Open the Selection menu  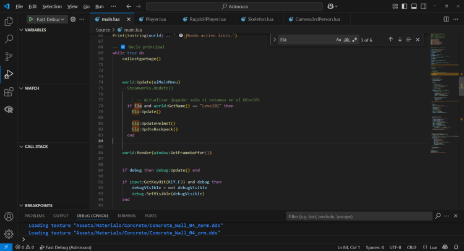pyautogui.click(x=51, y=6)
